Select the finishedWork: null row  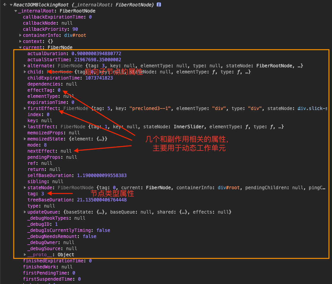point(48,267)
